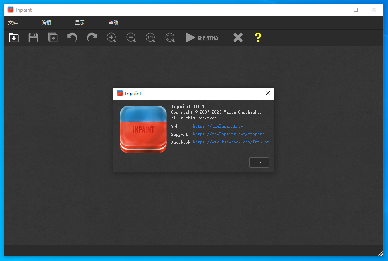This screenshot has height=261, width=388.
Task: Click the X clear selection icon
Action: pyautogui.click(x=238, y=38)
